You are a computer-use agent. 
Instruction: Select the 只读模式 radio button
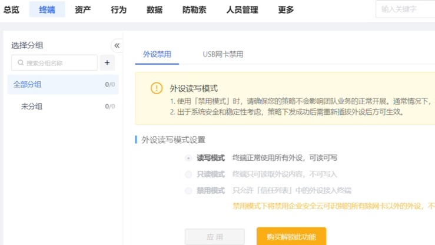point(188,174)
